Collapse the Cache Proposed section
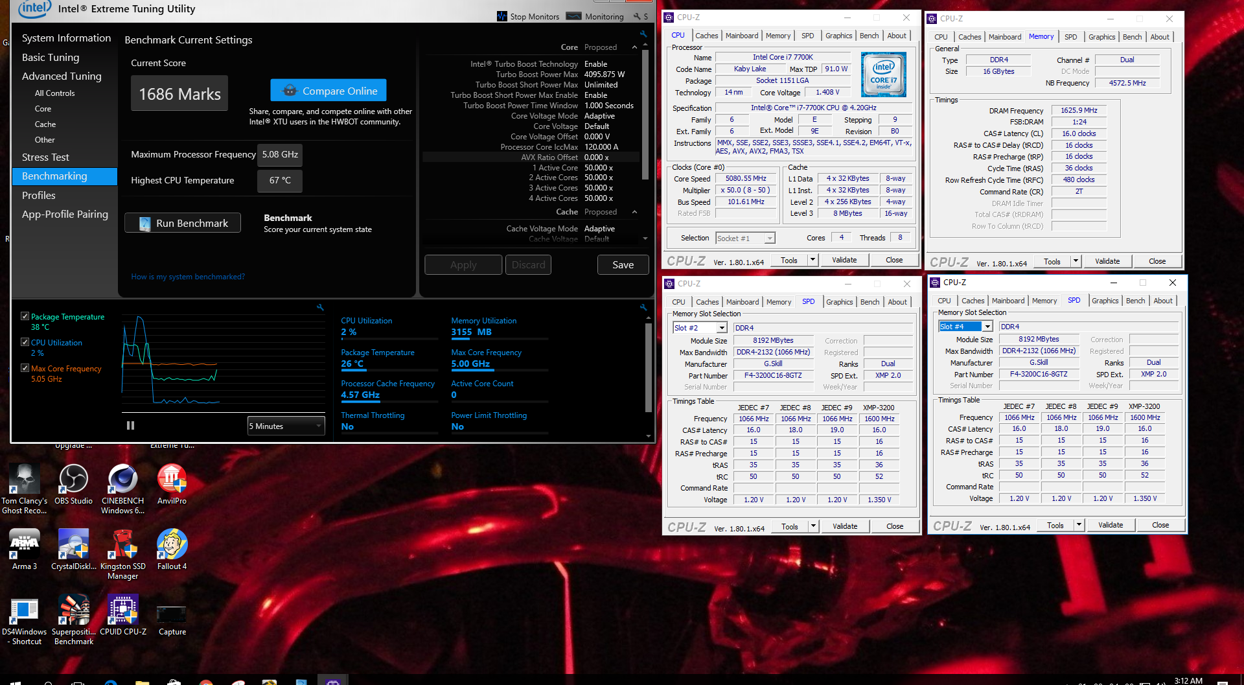1244x685 pixels. (634, 212)
